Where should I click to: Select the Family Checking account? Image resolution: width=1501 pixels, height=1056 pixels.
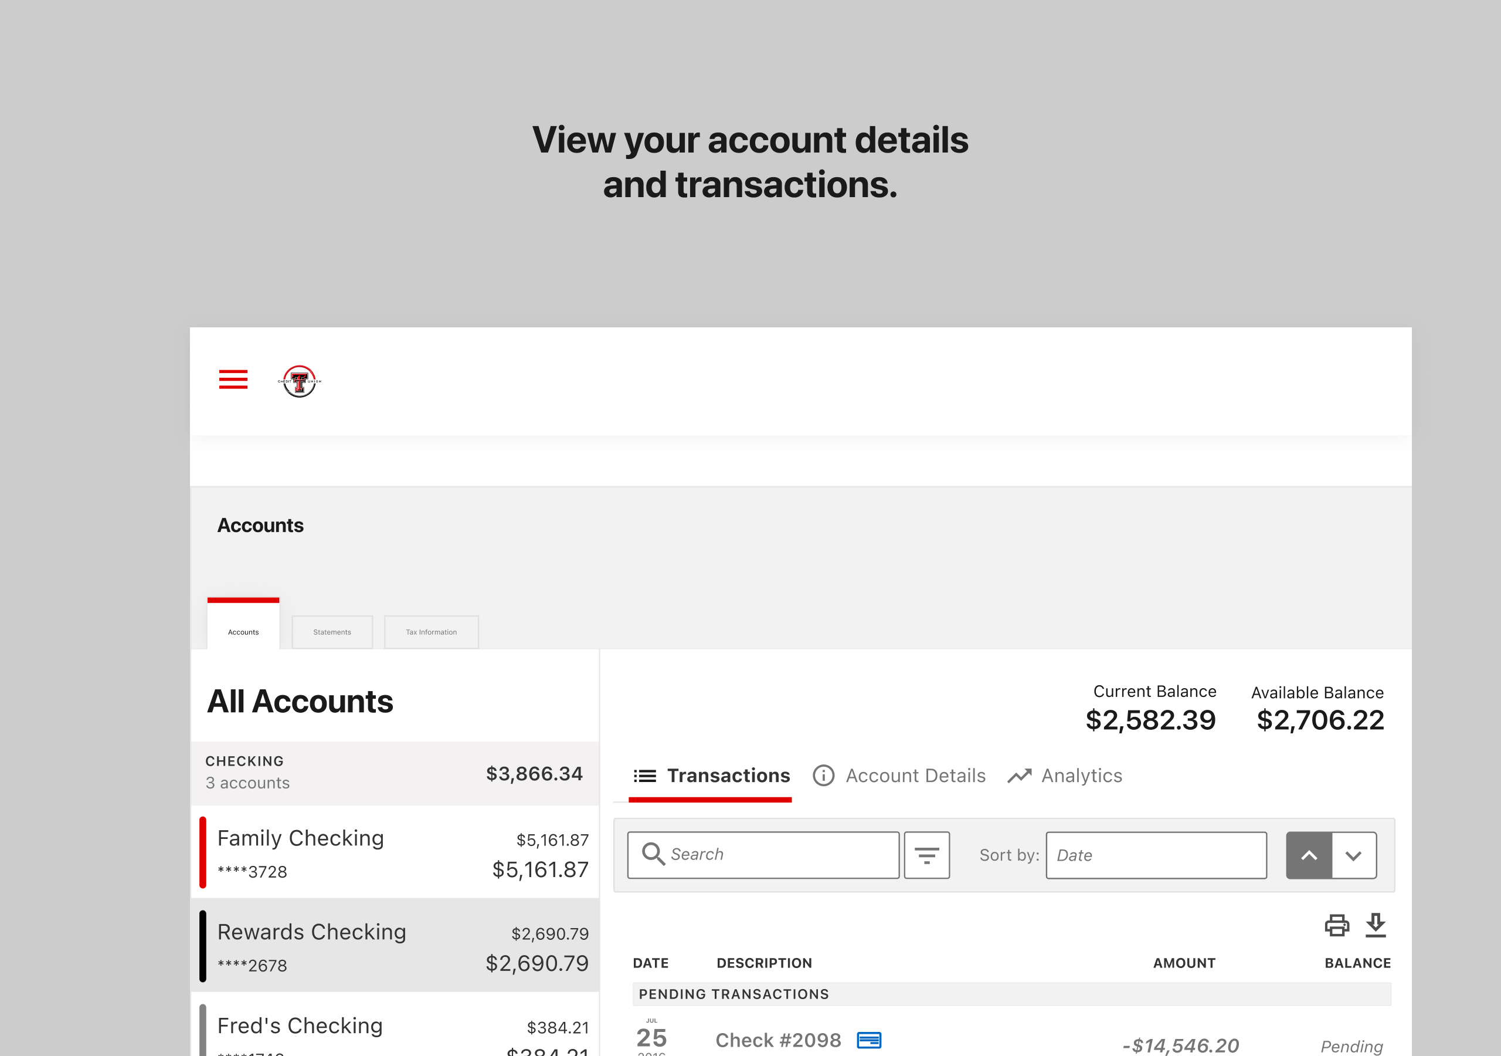click(x=396, y=852)
